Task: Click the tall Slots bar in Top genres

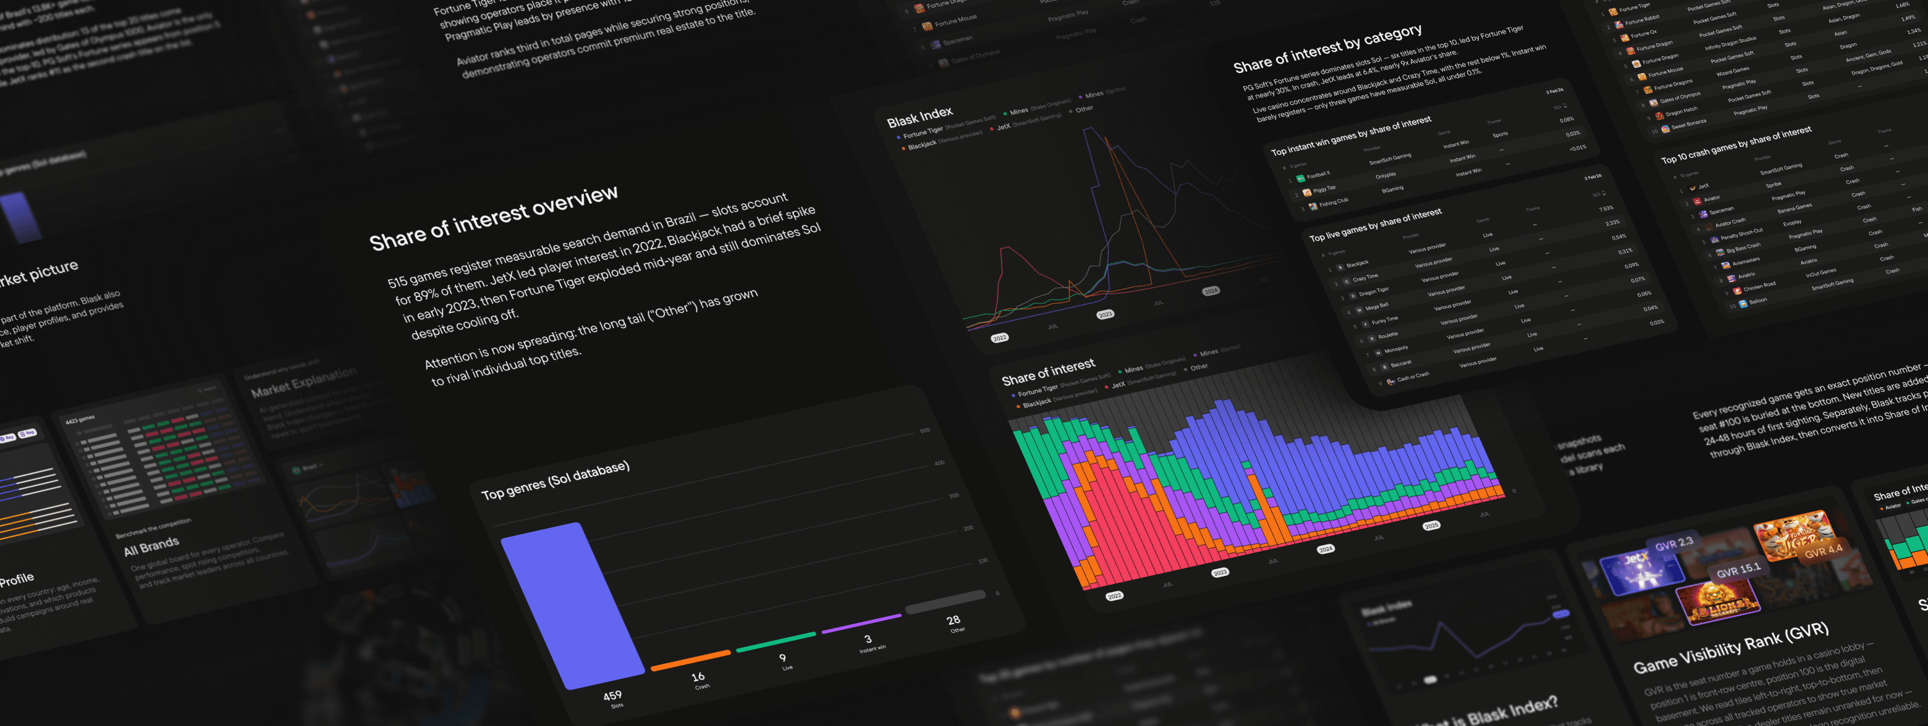Action: [x=573, y=606]
